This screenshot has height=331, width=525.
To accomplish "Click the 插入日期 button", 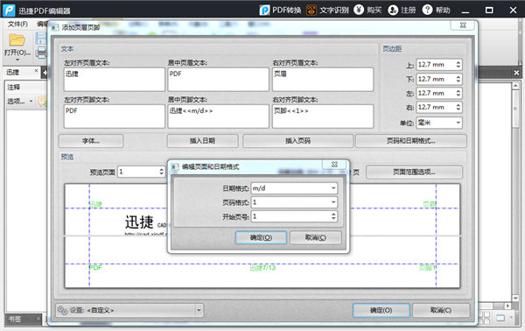I will tap(203, 141).
